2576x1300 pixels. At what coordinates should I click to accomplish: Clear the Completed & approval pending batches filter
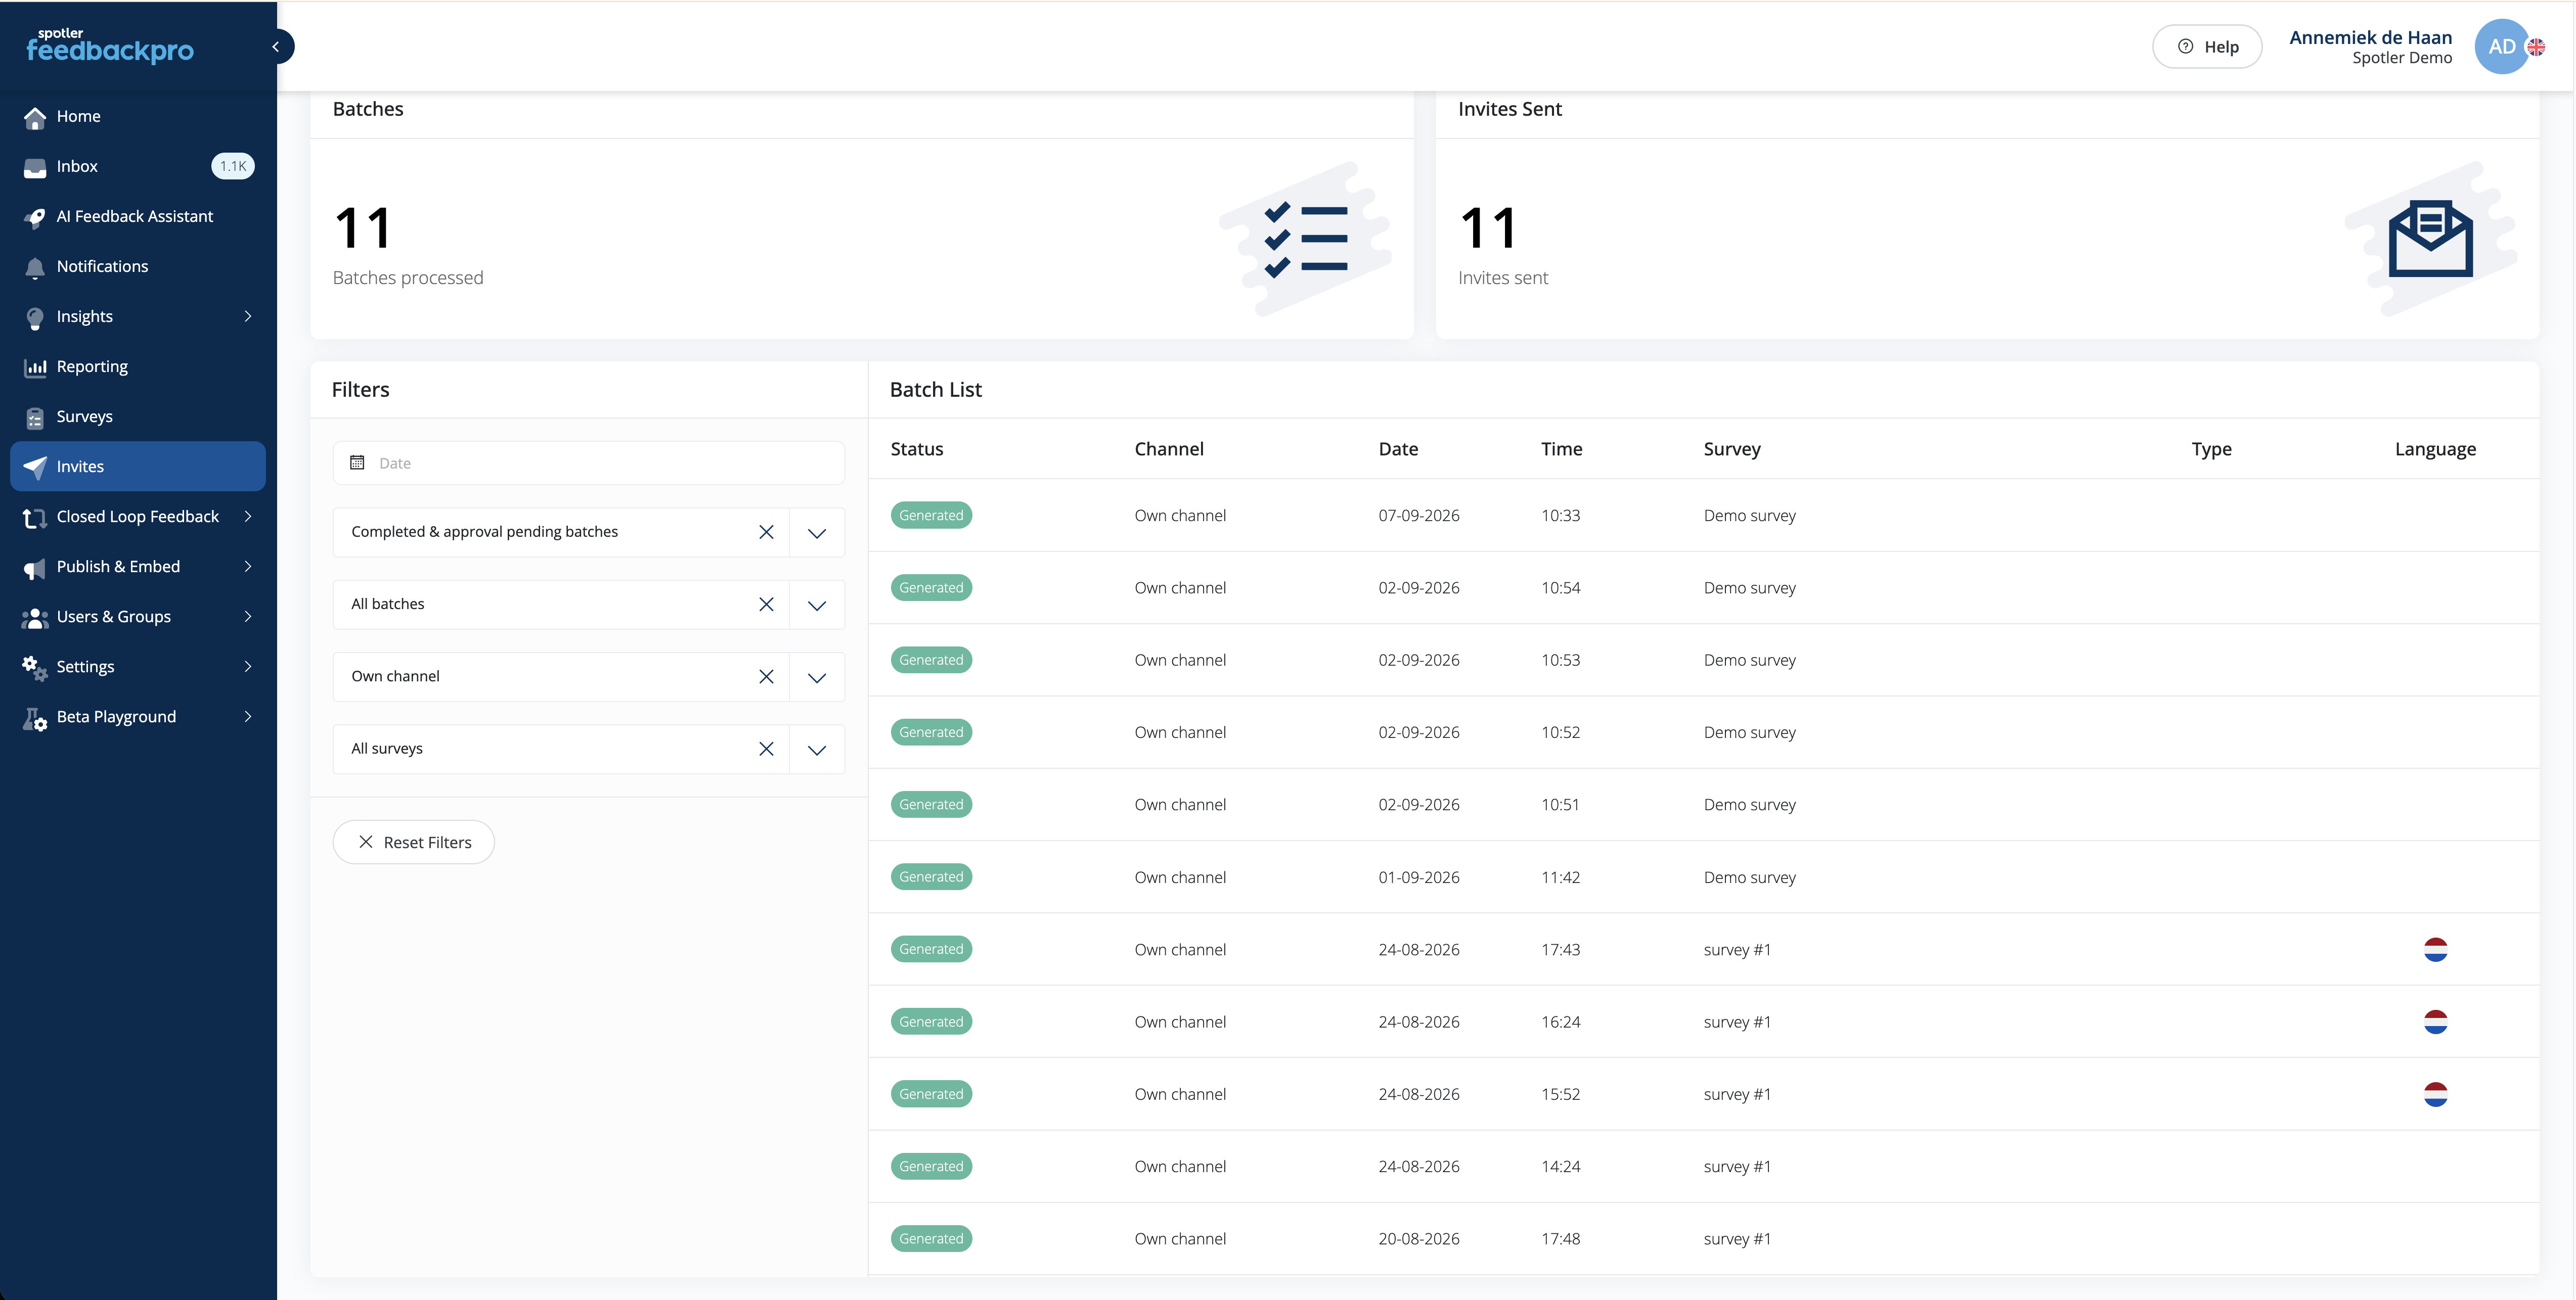pyautogui.click(x=766, y=532)
